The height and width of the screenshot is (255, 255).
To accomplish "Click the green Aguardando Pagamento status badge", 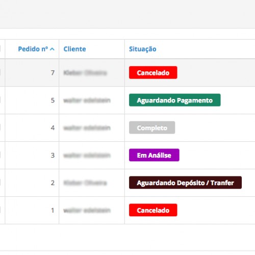I will point(175,100).
